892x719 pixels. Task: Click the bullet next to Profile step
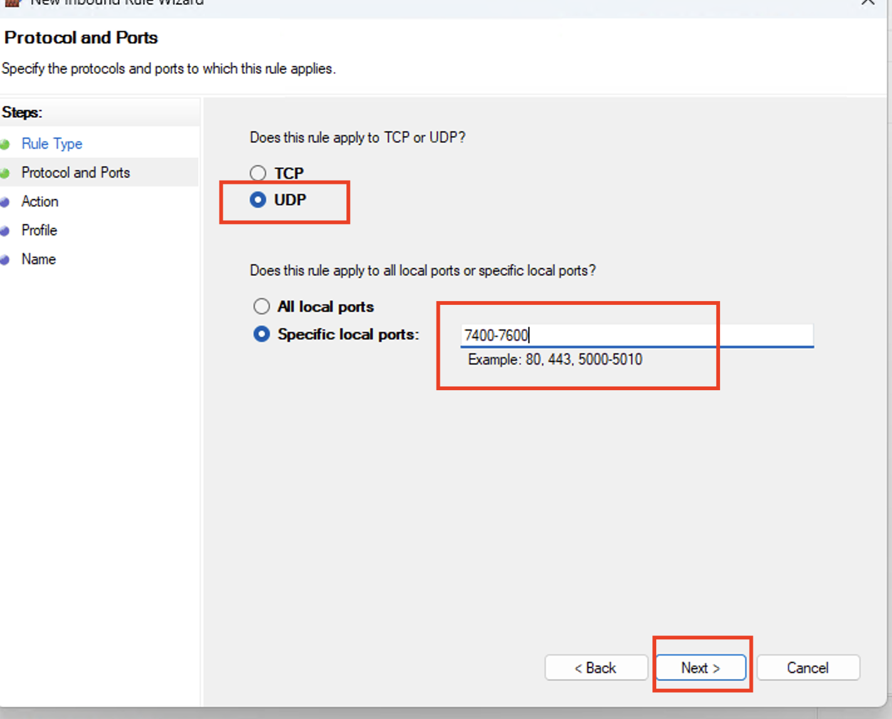pyautogui.click(x=6, y=231)
